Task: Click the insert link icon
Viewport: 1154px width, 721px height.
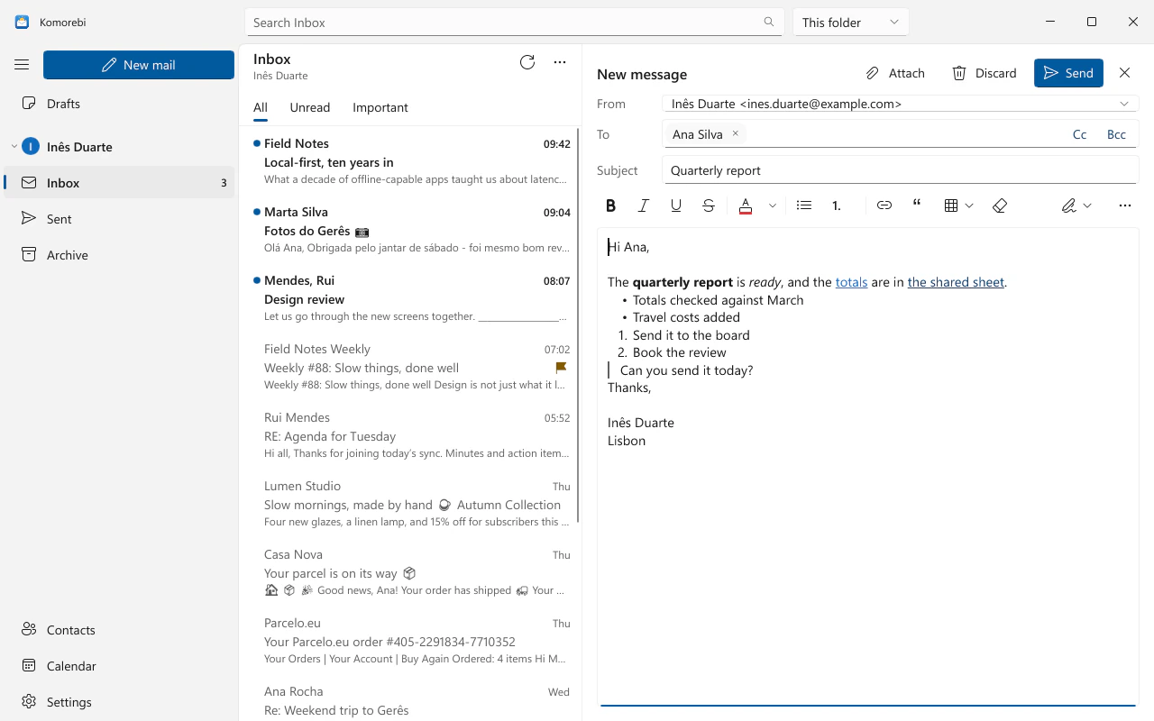Action: pos(884,205)
